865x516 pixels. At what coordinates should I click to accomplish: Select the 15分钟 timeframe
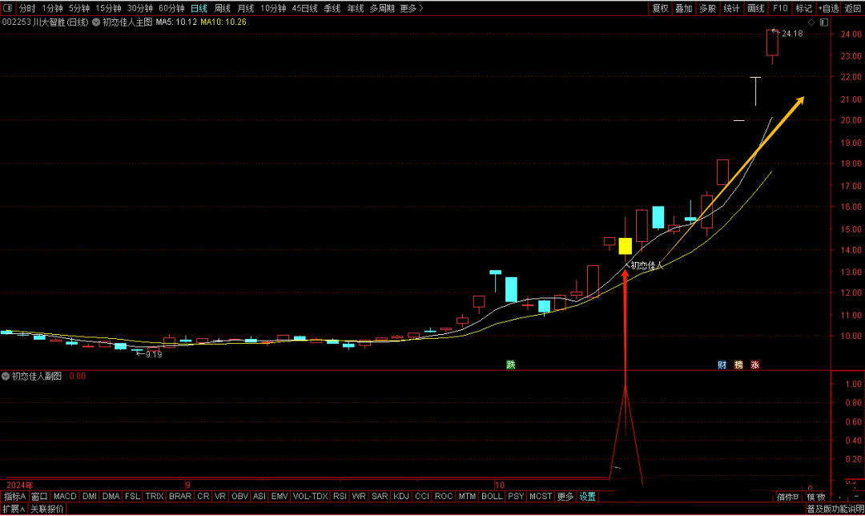pyautogui.click(x=108, y=8)
